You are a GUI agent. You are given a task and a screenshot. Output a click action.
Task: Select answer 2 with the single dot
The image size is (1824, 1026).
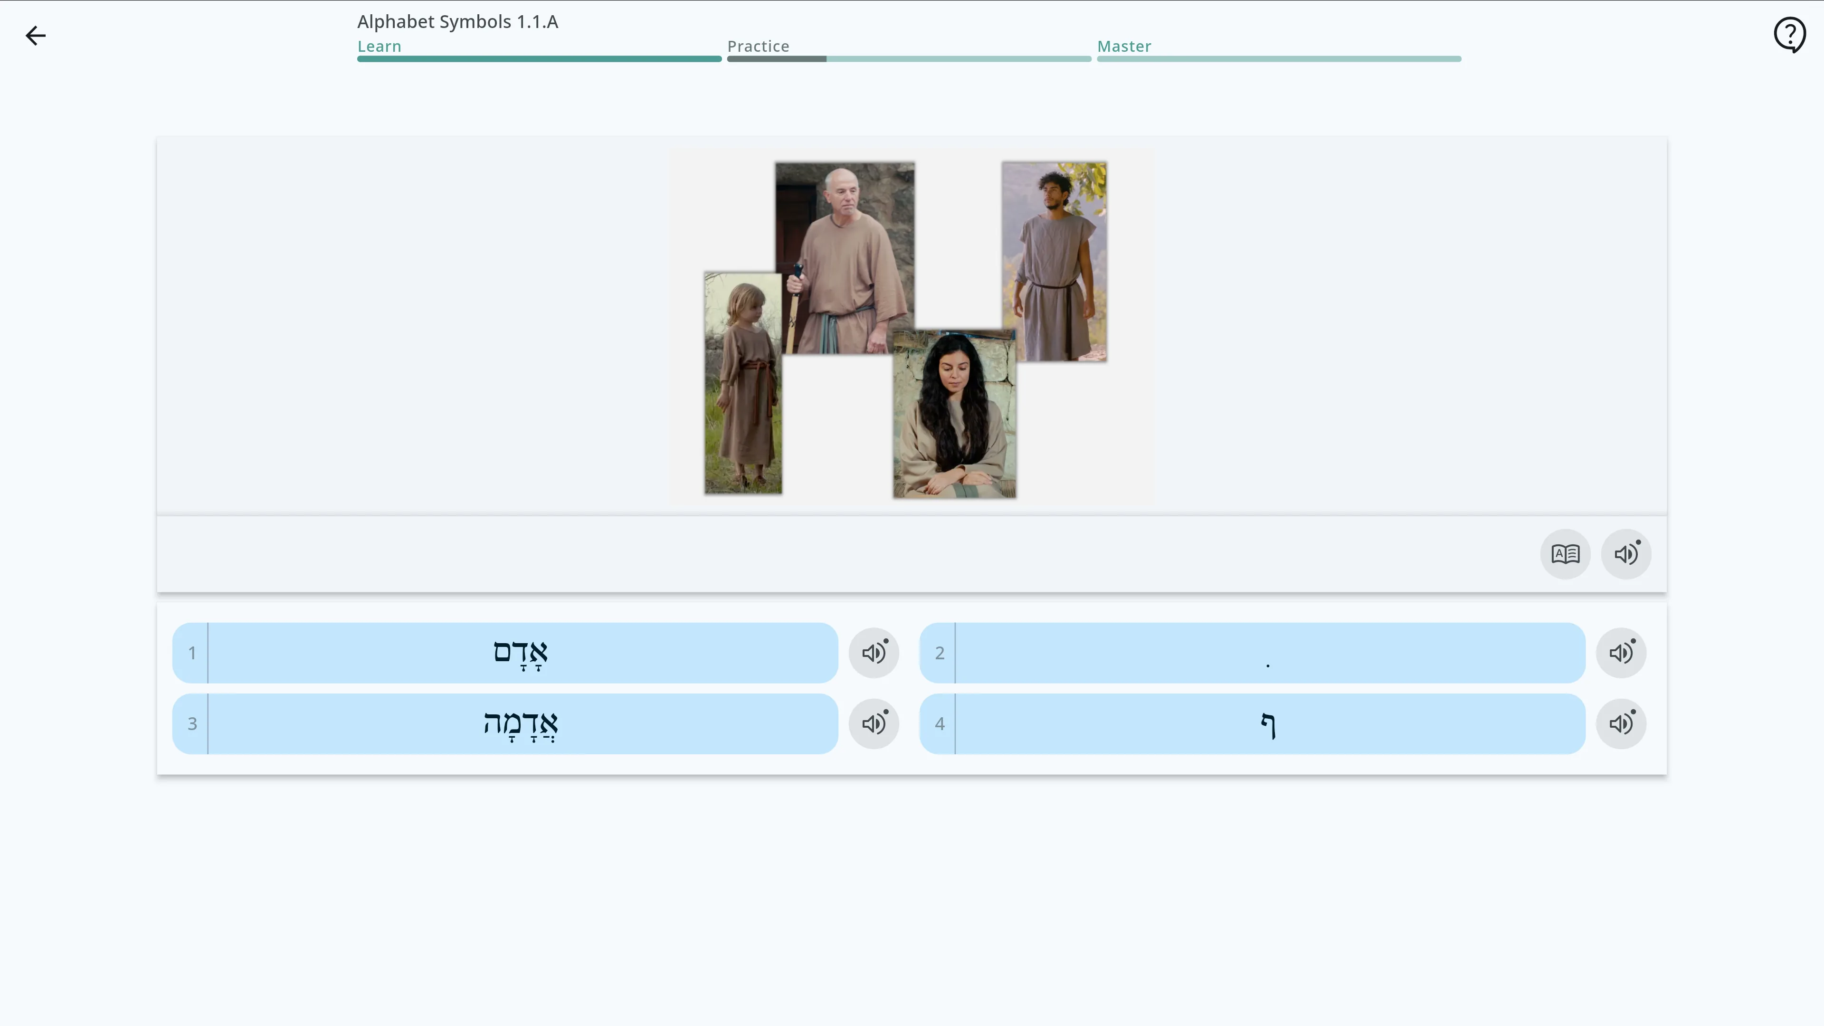(1252, 653)
